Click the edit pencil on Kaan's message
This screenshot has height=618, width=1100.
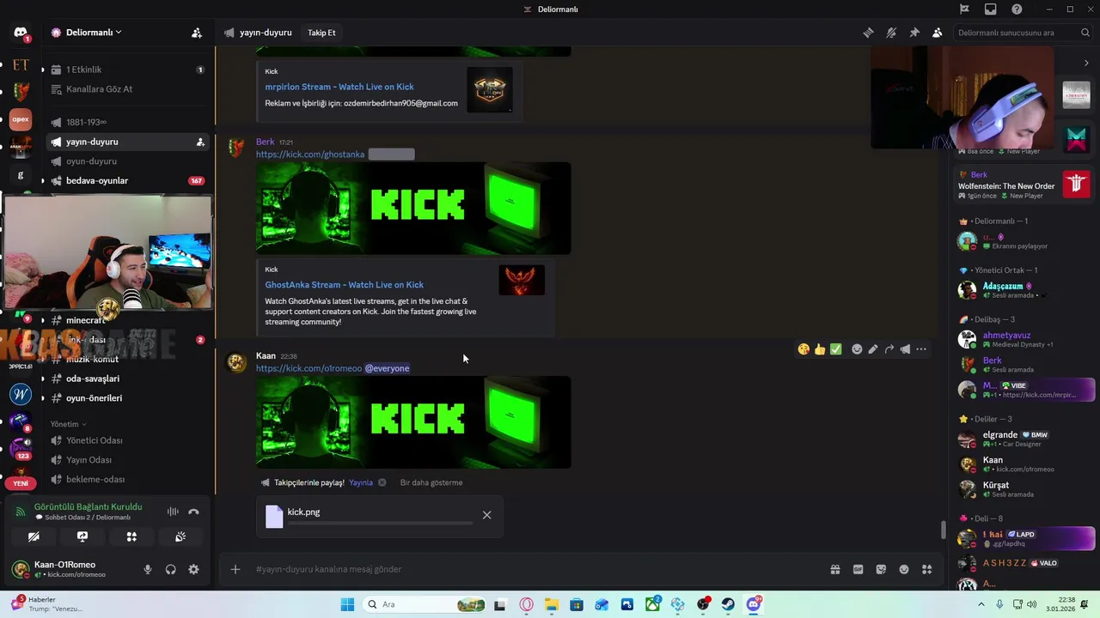[x=873, y=349]
